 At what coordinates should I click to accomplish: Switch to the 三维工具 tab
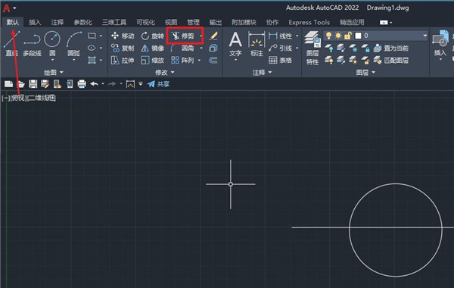click(114, 22)
